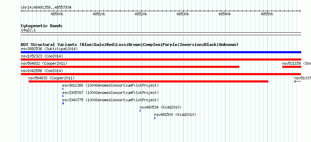Click the blue esv3892536 gain bar

coord(161,52)
